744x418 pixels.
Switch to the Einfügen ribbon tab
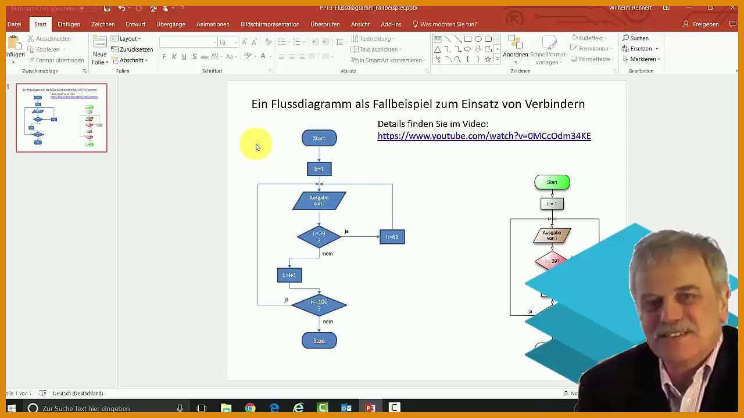coord(69,24)
